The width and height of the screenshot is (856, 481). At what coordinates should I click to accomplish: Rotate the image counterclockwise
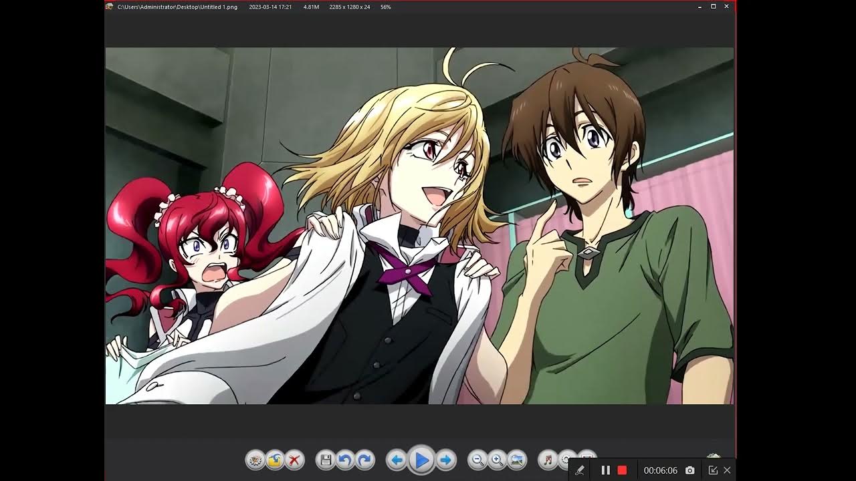click(x=345, y=460)
